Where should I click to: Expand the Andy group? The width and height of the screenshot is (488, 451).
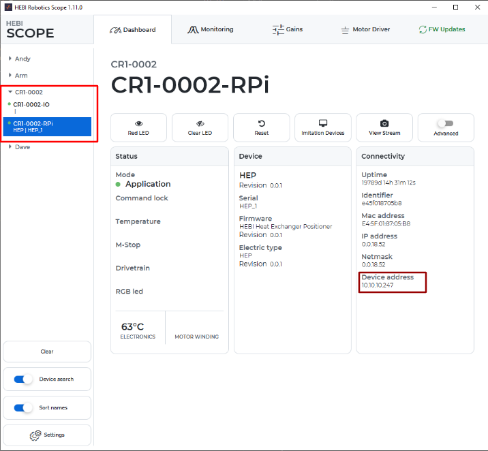(x=10, y=59)
